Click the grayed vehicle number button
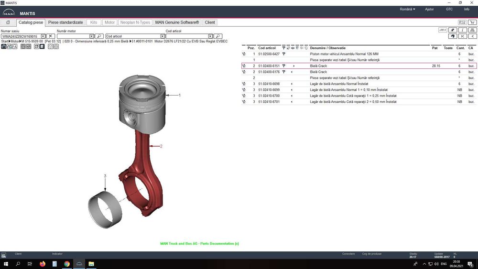 pos(443,30)
